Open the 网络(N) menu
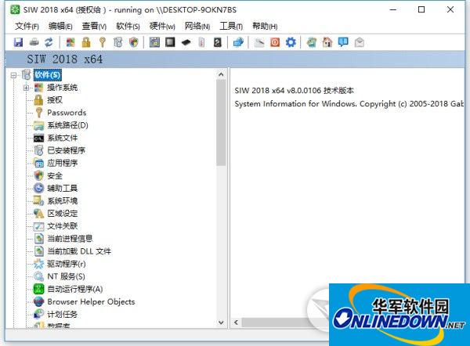Viewport: 470px width, 346px height. (197, 26)
